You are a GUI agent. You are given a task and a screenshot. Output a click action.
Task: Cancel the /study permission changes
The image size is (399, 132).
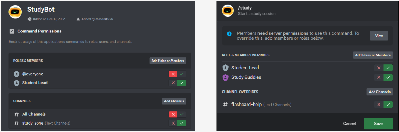[x=349, y=124]
